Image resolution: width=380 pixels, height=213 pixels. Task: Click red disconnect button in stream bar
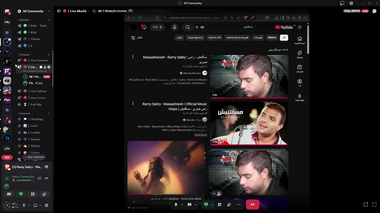[x=252, y=205]
